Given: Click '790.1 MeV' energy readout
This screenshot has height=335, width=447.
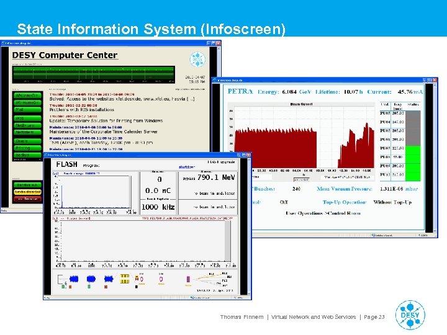Looking at the screenshot, I should pyautogui.click(x=216, y=177).
